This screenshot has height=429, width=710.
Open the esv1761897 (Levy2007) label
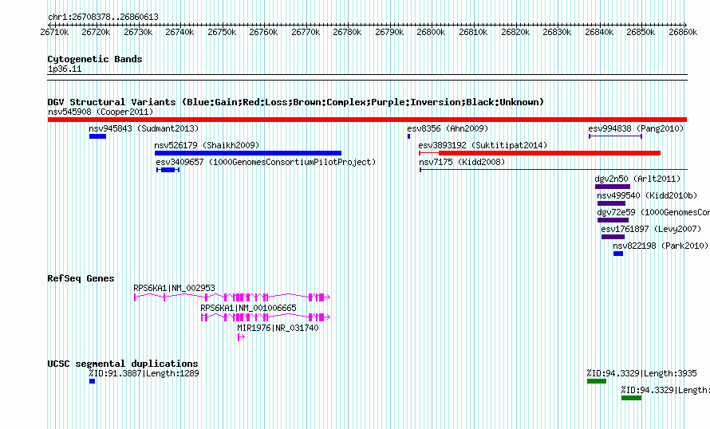coord(651,229)
